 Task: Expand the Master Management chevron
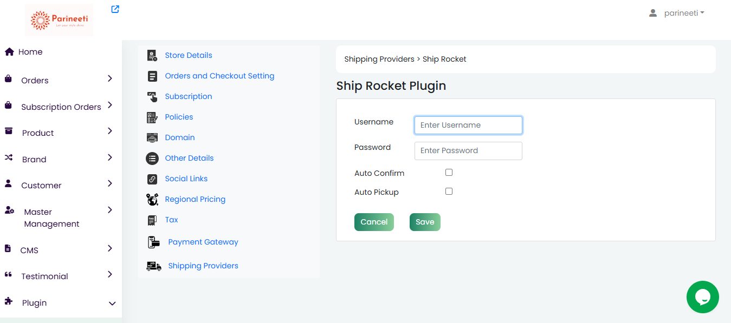coord(110,210)
